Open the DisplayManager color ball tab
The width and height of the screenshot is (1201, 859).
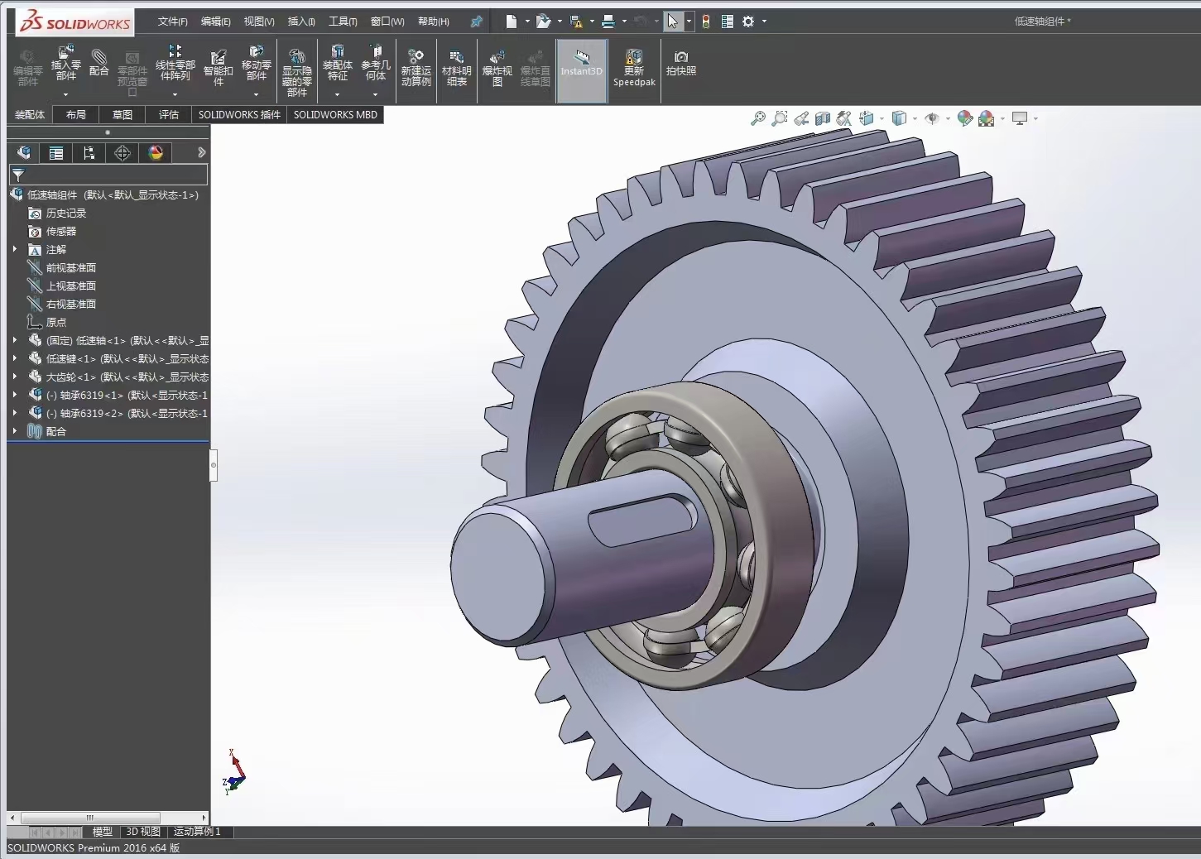156,152
